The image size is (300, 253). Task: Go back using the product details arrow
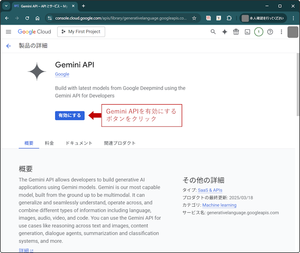coord(9,46)
